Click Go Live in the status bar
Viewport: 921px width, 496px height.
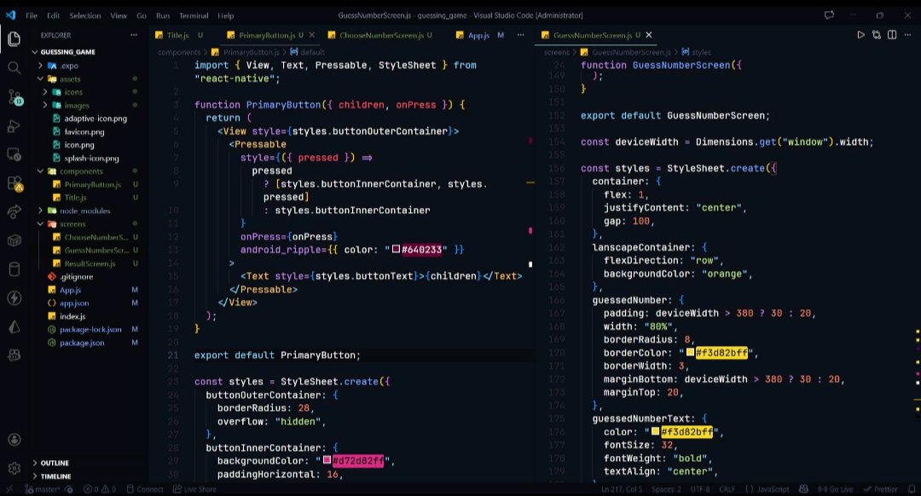click(x=834, y=488)
